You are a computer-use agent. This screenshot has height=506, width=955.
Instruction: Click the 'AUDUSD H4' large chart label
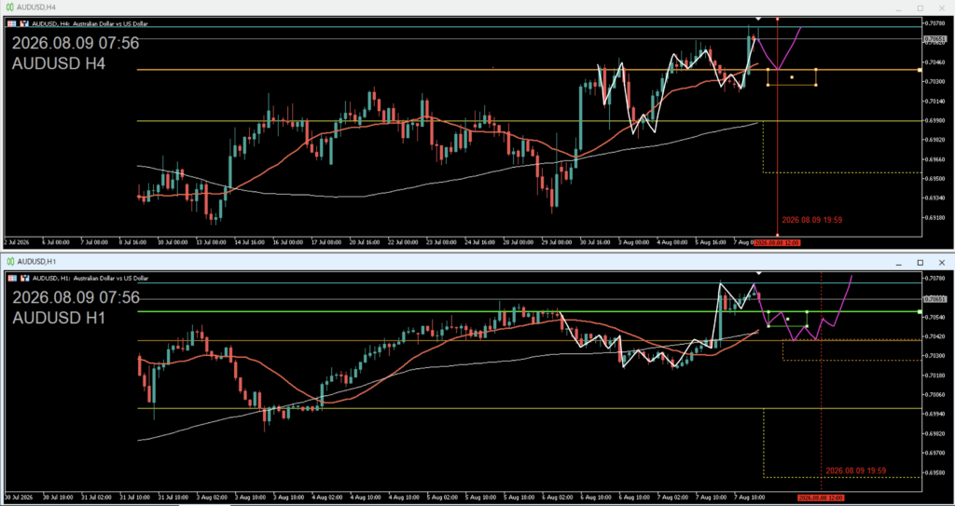[59, 63]
